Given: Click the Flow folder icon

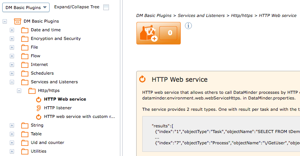Looking at the screenshot, I should pyautogui.click(x=25, y=56).
